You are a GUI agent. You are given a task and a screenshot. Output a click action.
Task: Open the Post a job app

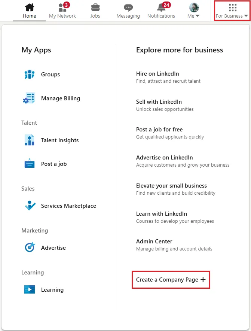point(29,164)
